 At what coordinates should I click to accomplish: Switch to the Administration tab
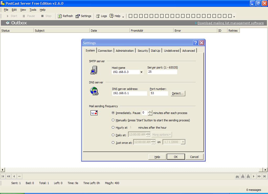tap(125, 51)
